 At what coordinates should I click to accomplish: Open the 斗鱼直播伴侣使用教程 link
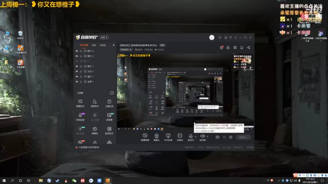(x=89, y=147)
